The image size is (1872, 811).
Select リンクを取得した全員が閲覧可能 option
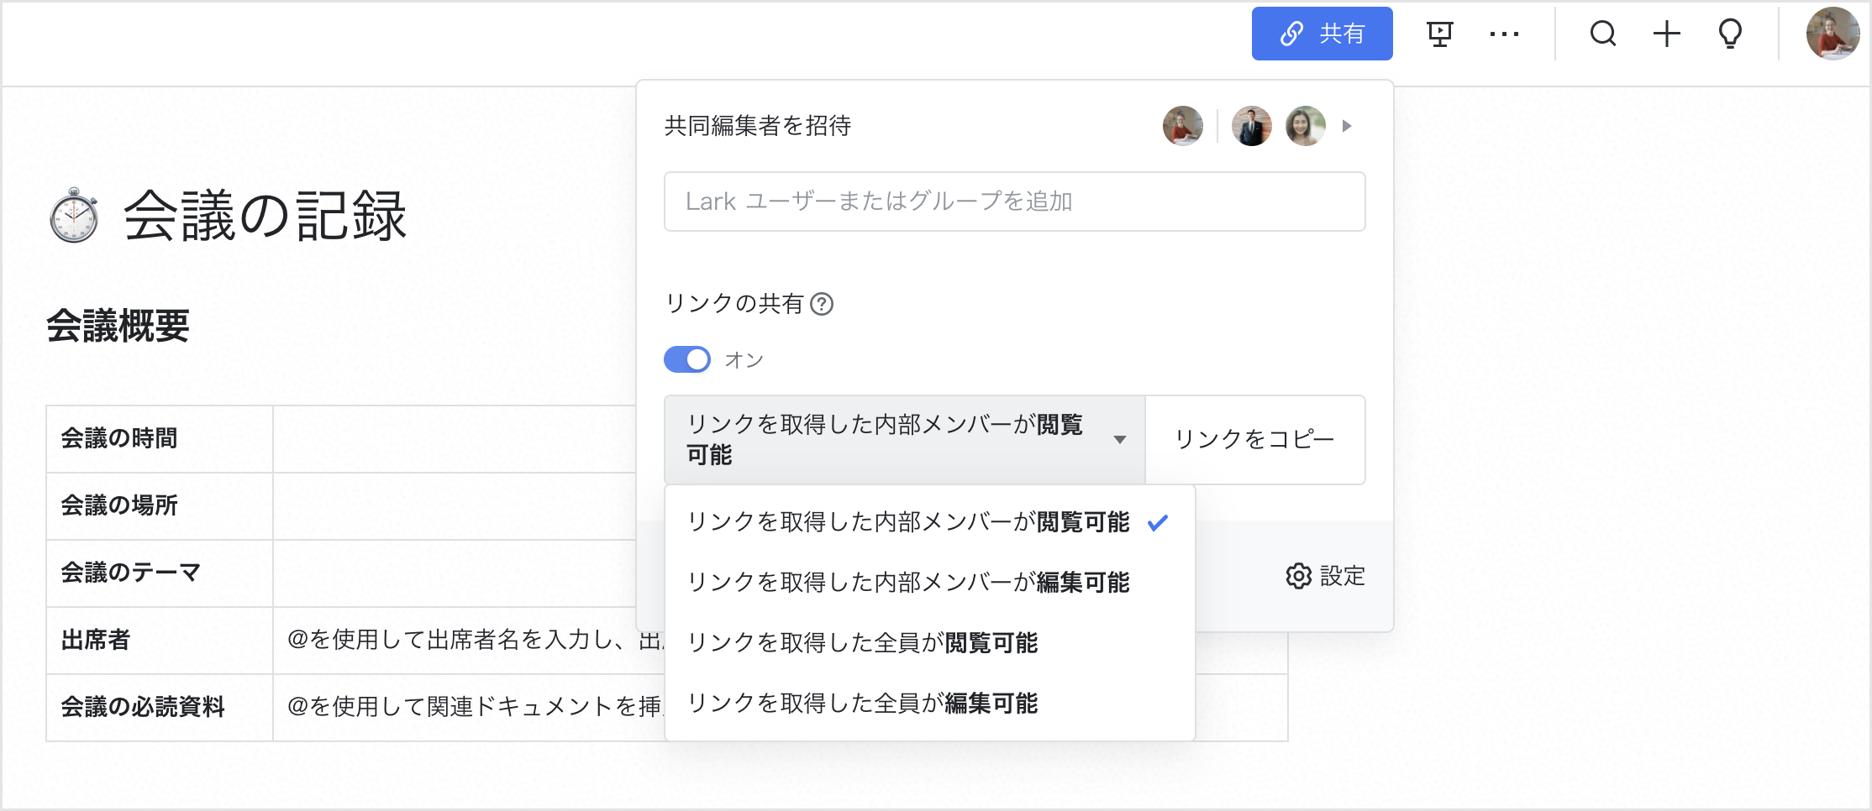pyautogui.click(x=862, y=642)
